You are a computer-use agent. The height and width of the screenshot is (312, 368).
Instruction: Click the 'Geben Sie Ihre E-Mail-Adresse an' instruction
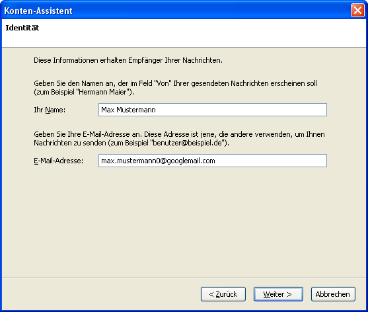(x=179, y=139)
